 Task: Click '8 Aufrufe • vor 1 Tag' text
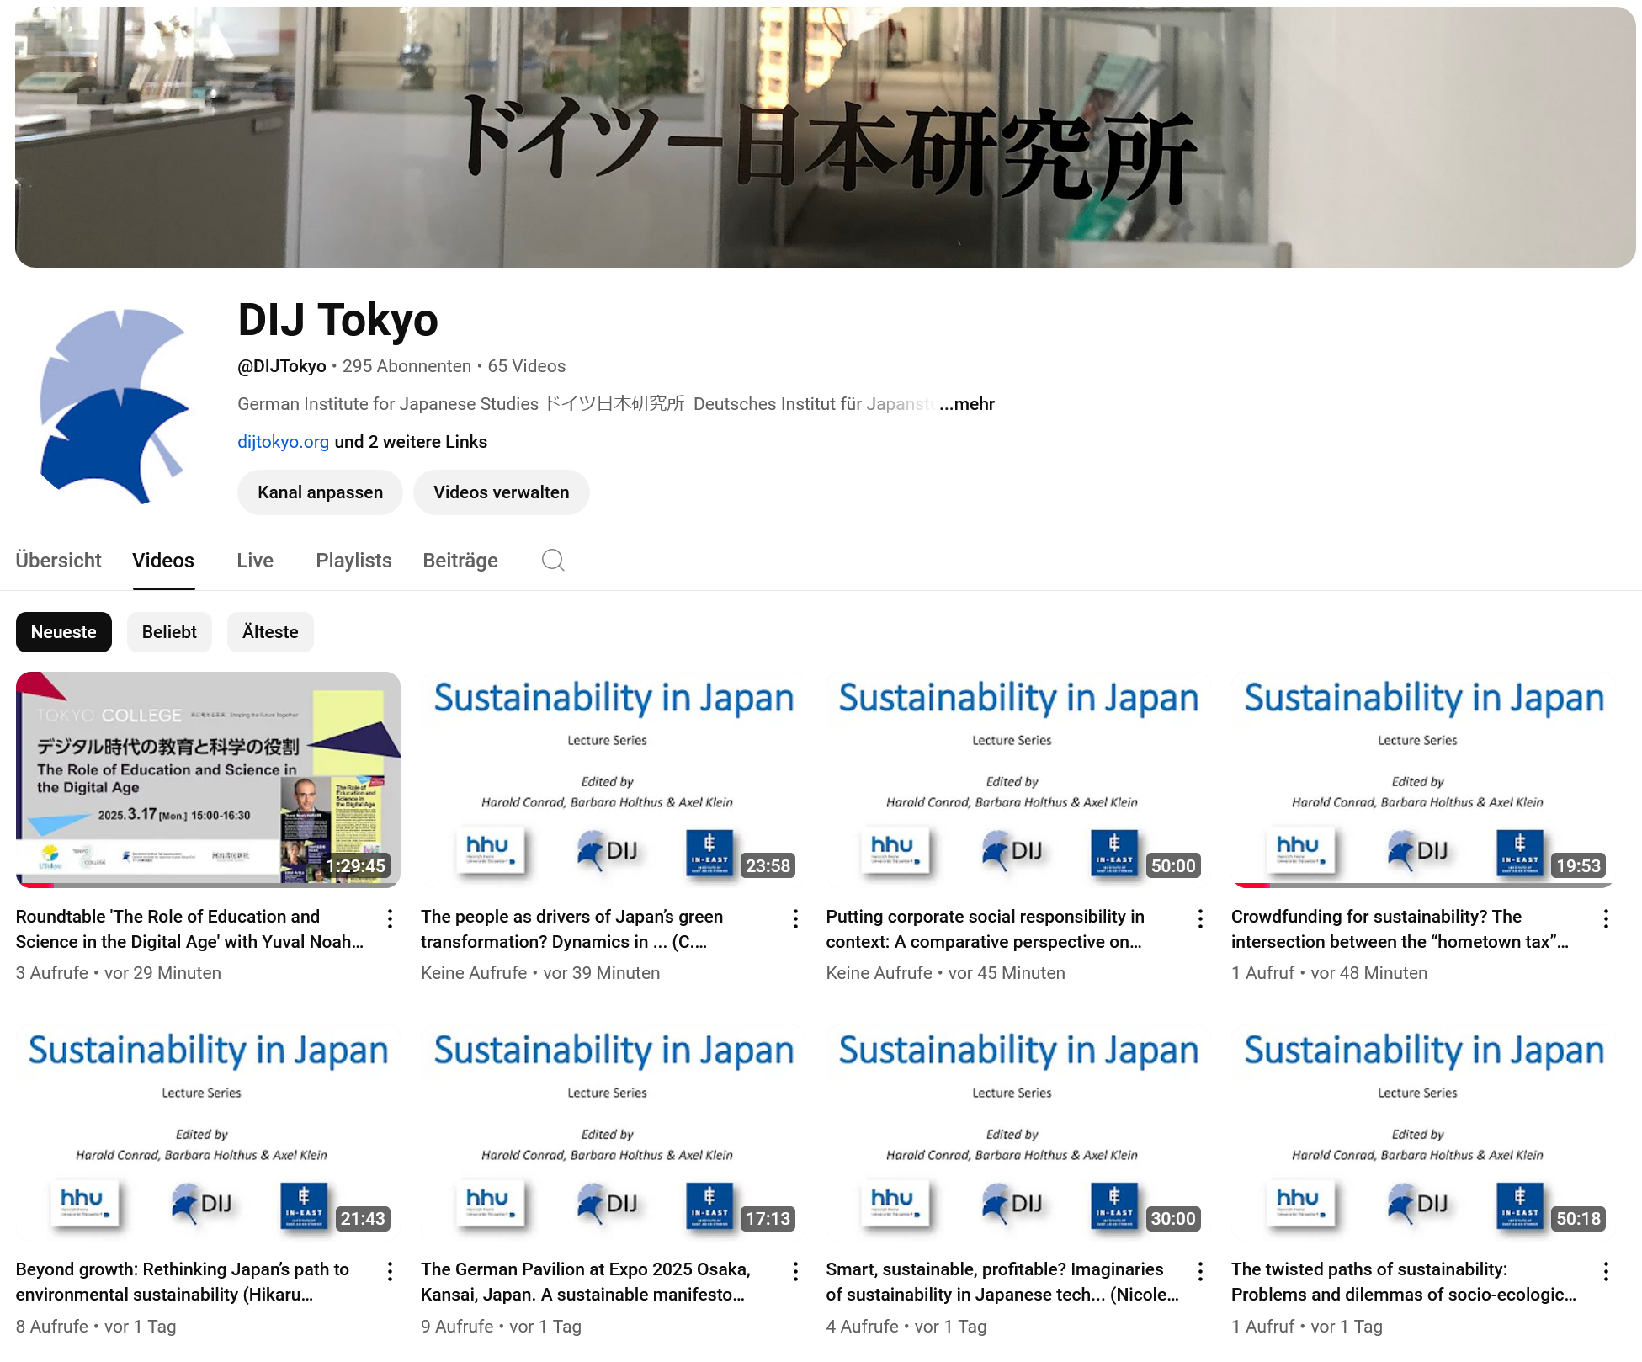coord(96,1327)
